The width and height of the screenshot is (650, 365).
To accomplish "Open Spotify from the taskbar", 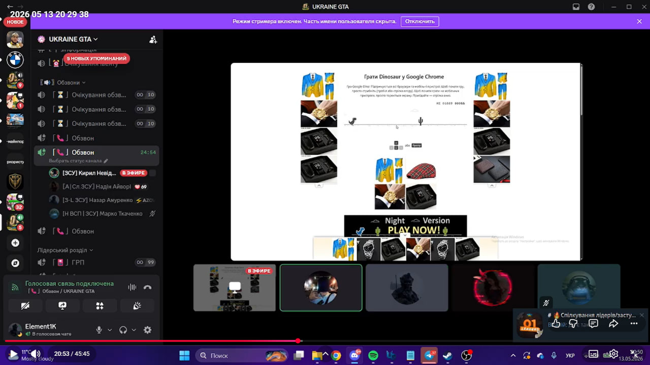I will (x=373, y=356).
